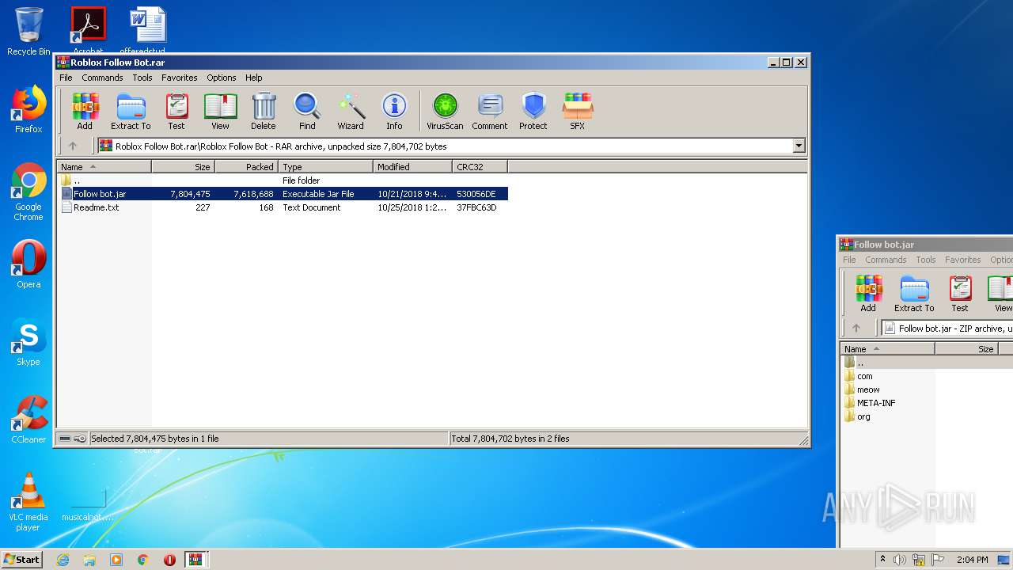Click Extract To in Follow bot.jar window
The image size is (1013, 570).
[914, 294]
